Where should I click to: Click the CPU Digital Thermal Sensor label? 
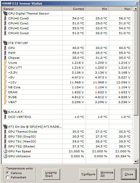29,13
